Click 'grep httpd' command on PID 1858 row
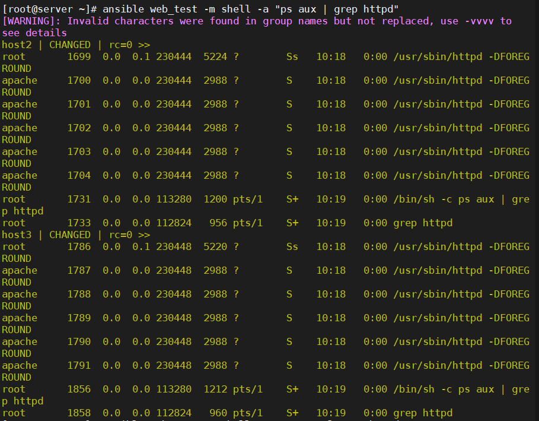Viewport: 539px width, 421px height. click(x=423, y=413)
